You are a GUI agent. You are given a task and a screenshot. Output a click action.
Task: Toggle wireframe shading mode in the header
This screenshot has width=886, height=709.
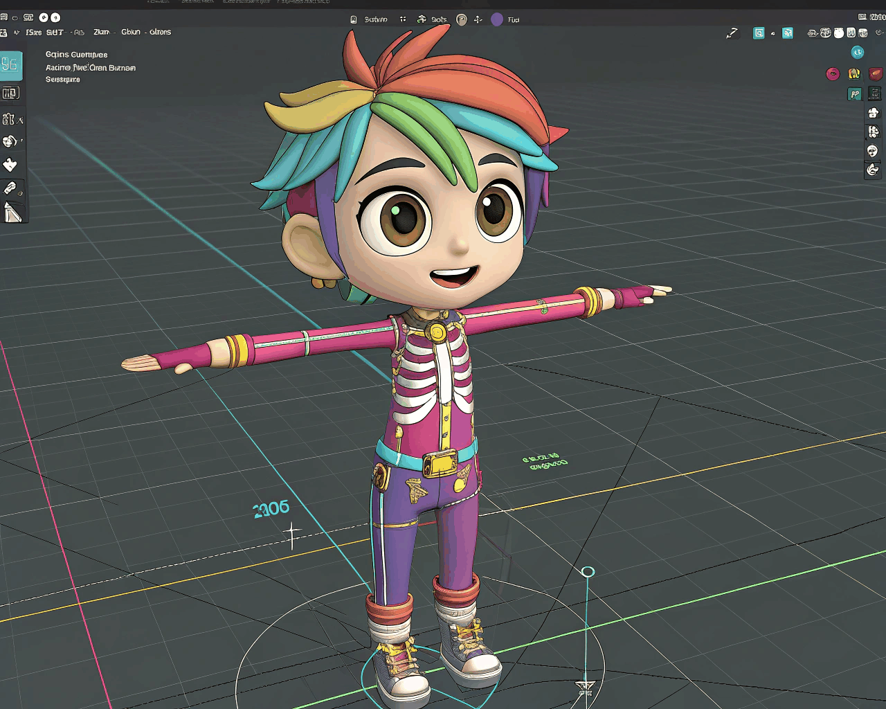tap(825, 32)
